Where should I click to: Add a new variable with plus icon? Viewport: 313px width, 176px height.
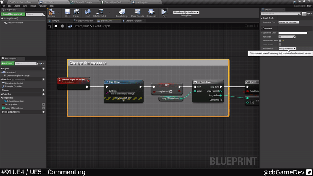43,94
